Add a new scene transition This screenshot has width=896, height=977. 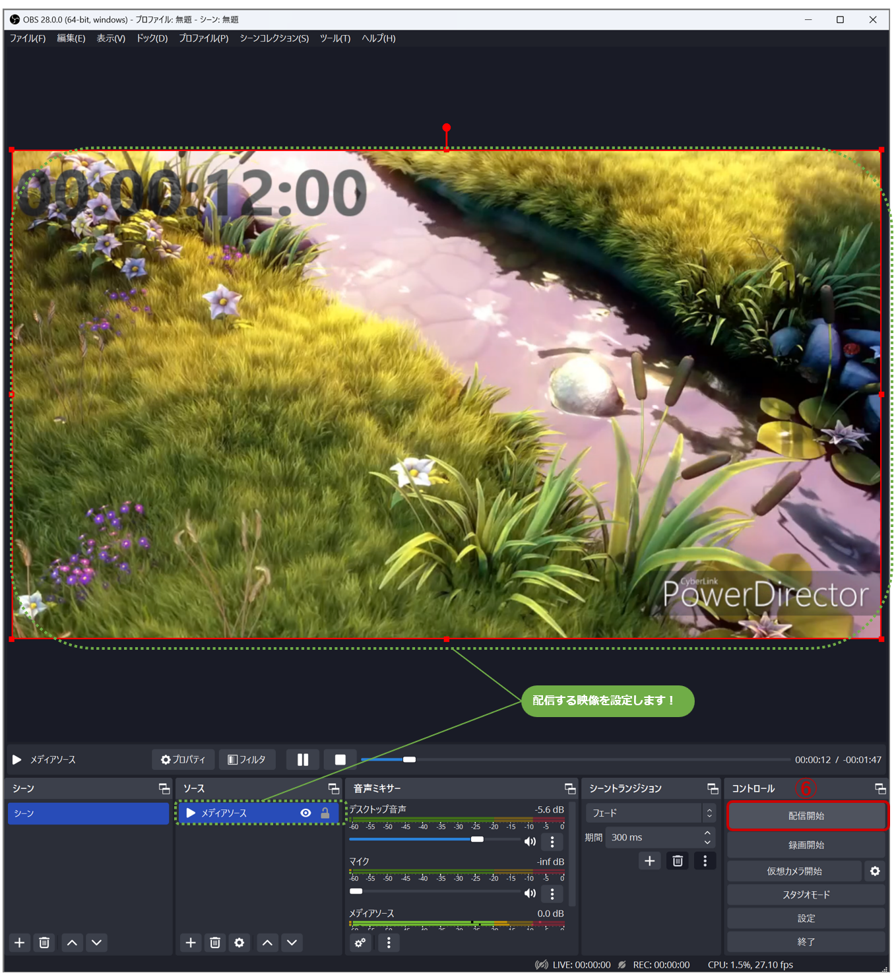(650, 860)
